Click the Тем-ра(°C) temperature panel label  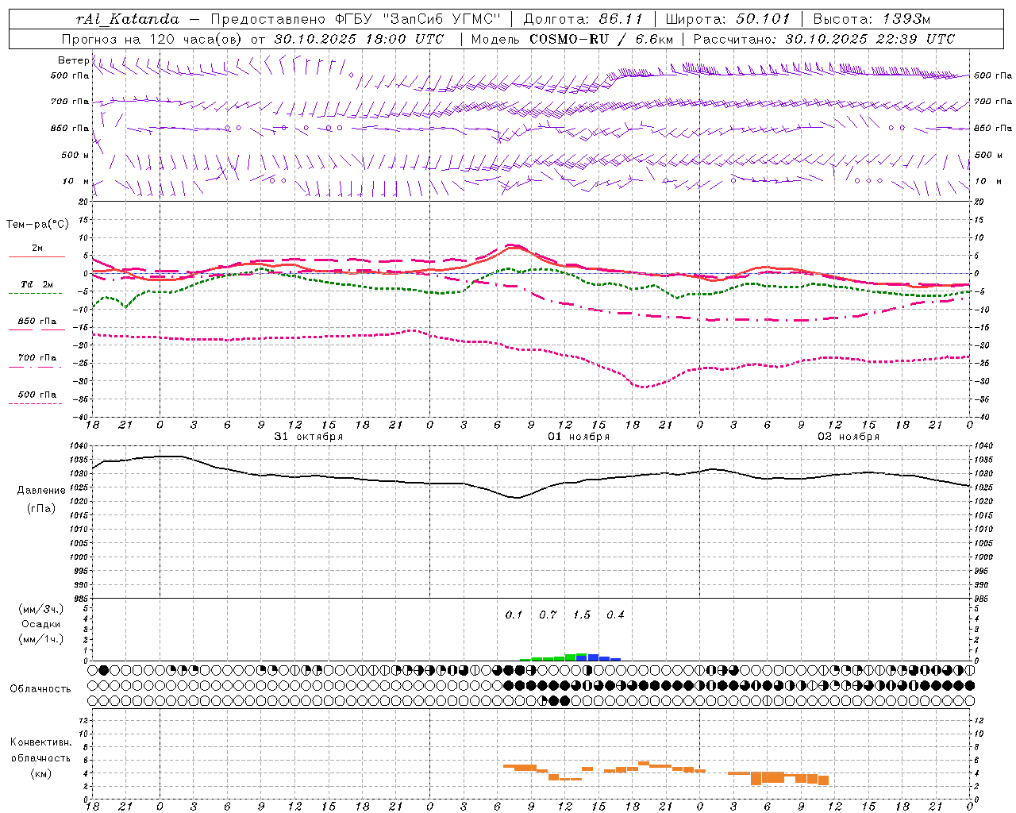37,225
